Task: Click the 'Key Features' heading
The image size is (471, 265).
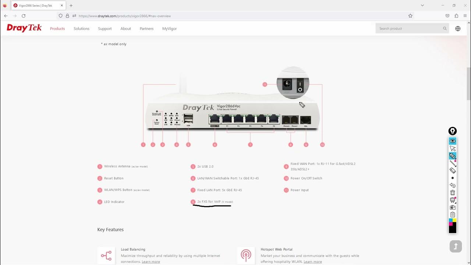Action: [110, 230]
